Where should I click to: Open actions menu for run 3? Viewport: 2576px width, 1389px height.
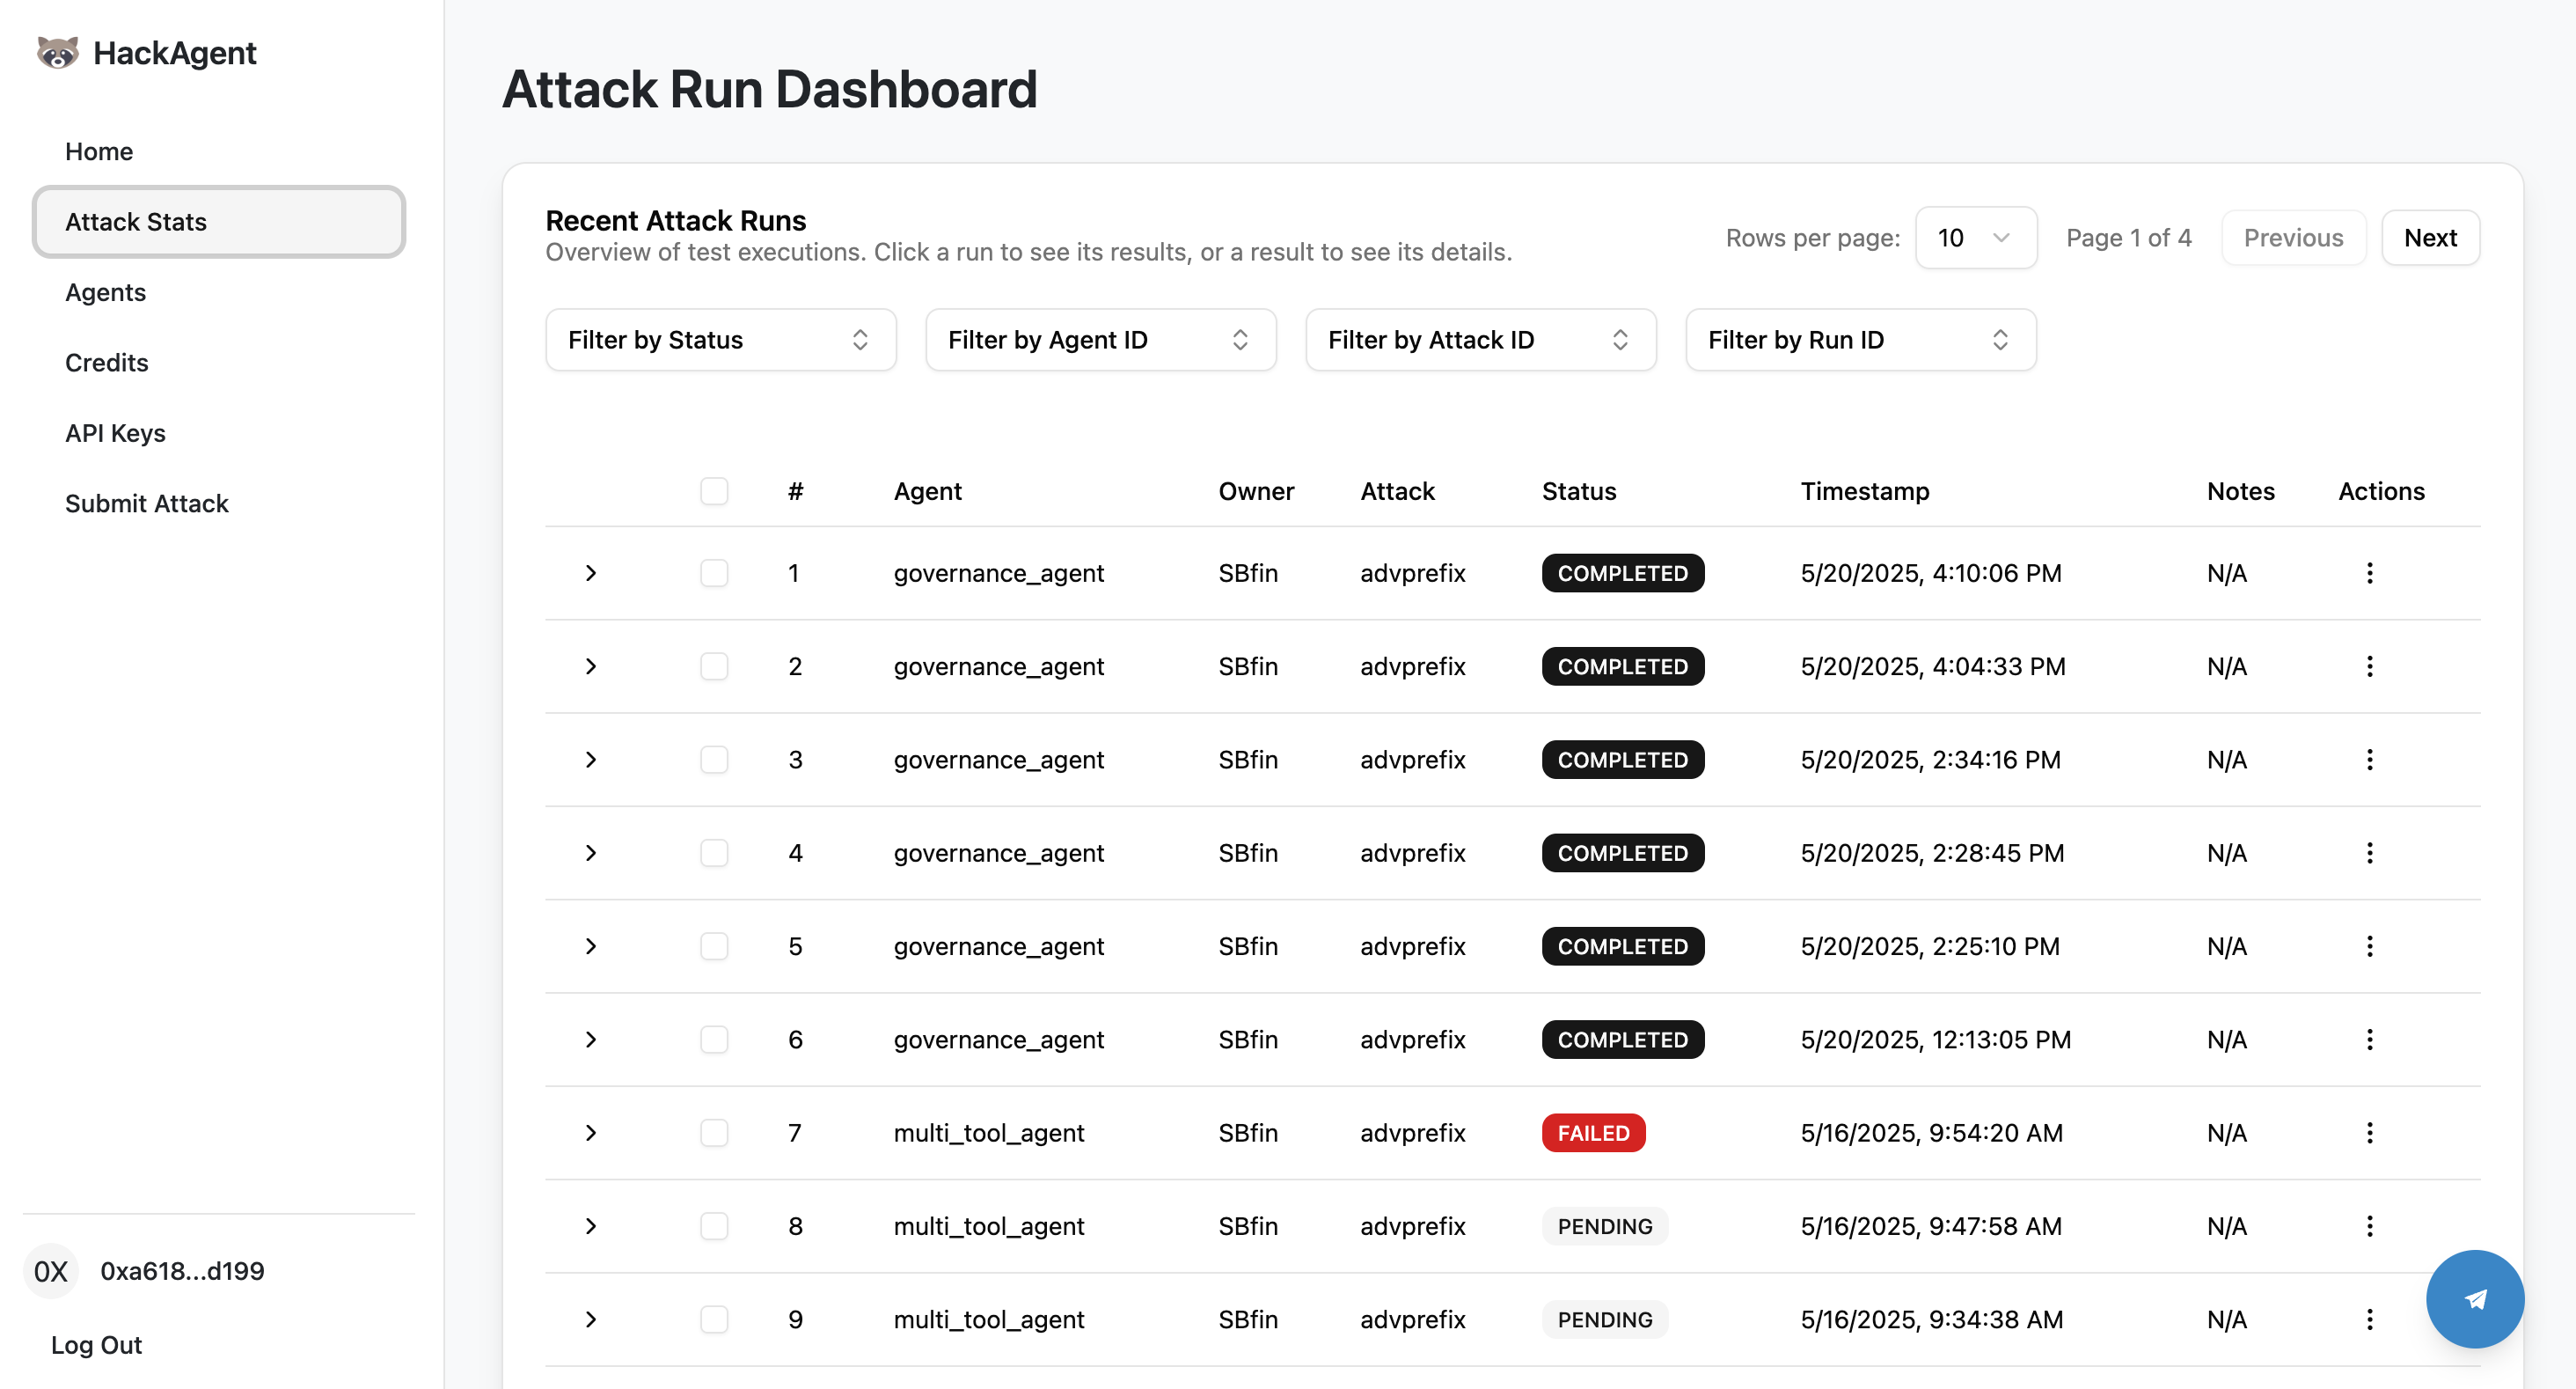coord(2369,760)
